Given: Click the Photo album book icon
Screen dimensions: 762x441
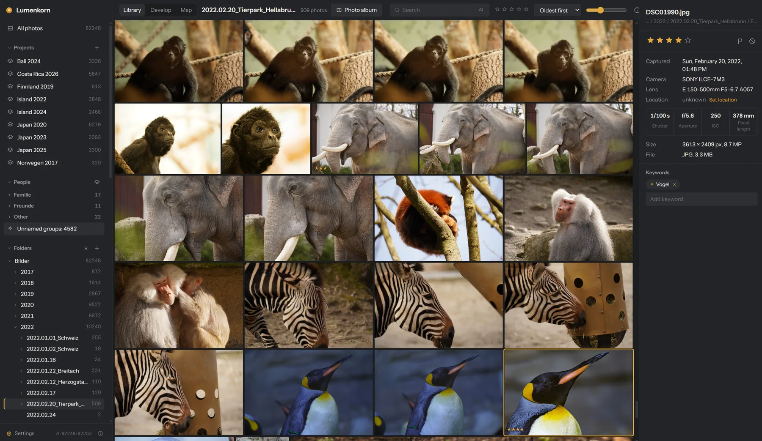Looking at the screenshot, I should click(339, 10).
